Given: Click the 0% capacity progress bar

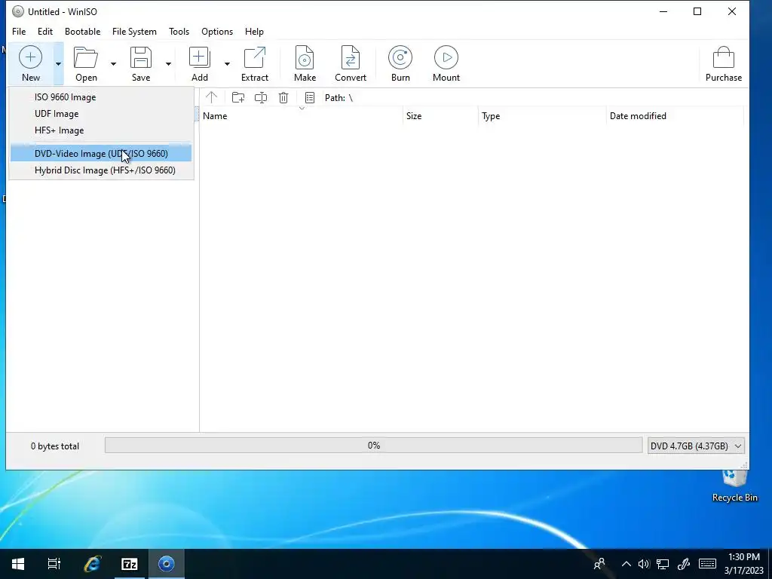Looking at the screenshot, I should [x=374, y=446].
